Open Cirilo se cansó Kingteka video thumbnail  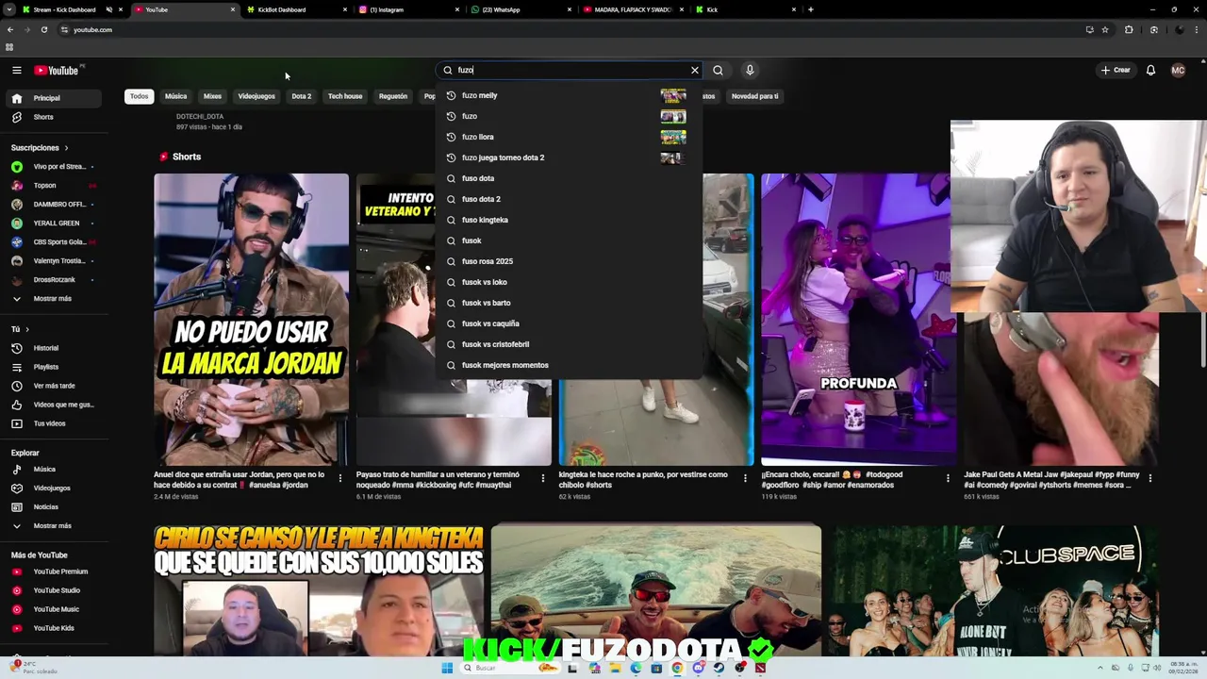(319, 591)
